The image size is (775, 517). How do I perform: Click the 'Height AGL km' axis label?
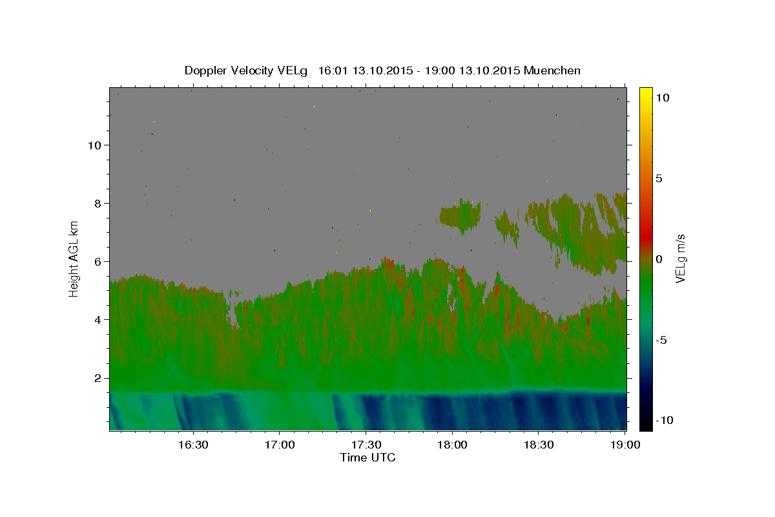[x=74, y=258]
